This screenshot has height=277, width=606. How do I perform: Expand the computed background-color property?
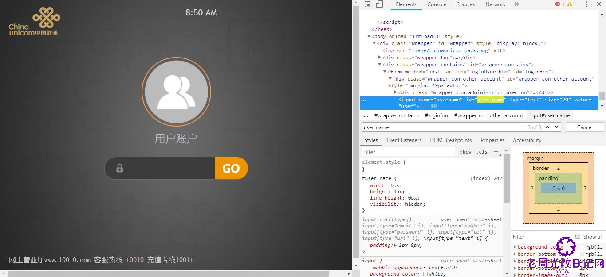(515, 247)
